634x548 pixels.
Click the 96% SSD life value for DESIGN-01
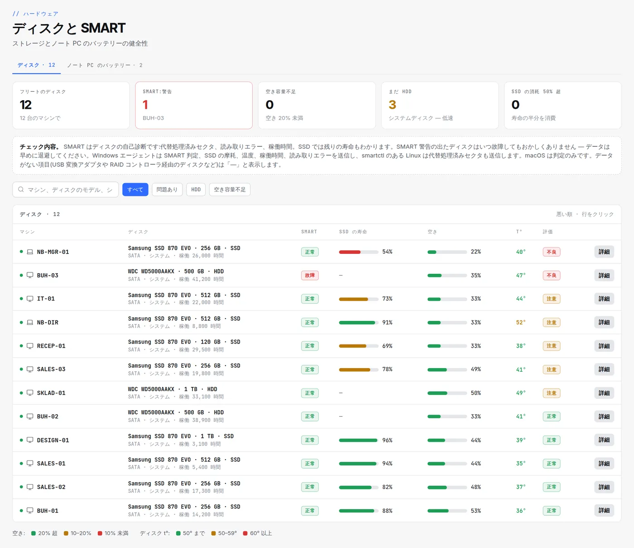pyautogui.click(x=387, y=440)
